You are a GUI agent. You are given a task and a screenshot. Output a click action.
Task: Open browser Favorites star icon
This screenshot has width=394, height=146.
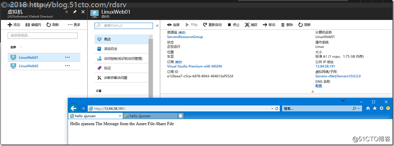375,109
